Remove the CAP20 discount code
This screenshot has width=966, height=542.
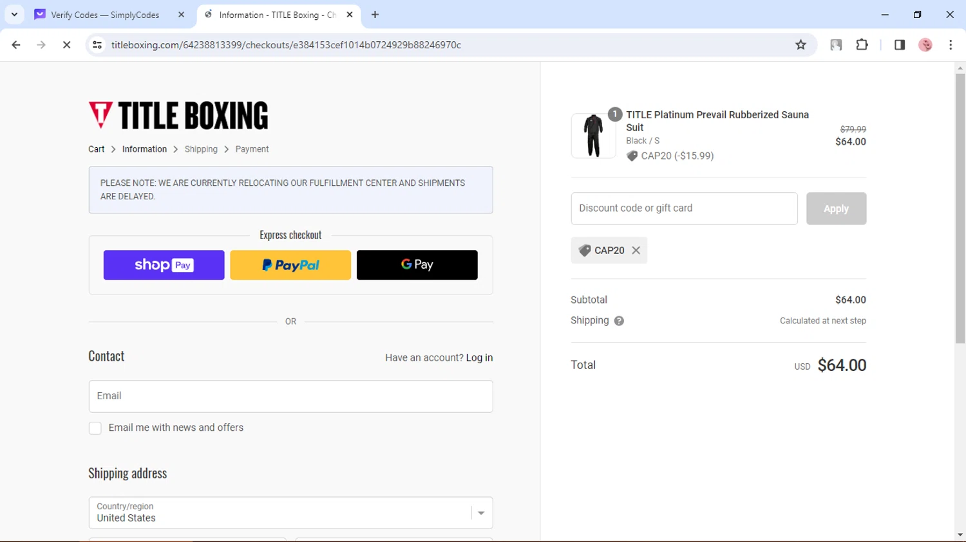tap(636, 251)
